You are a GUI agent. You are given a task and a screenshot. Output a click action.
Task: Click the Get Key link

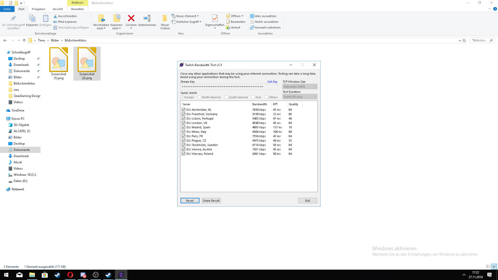coord(272,82)
